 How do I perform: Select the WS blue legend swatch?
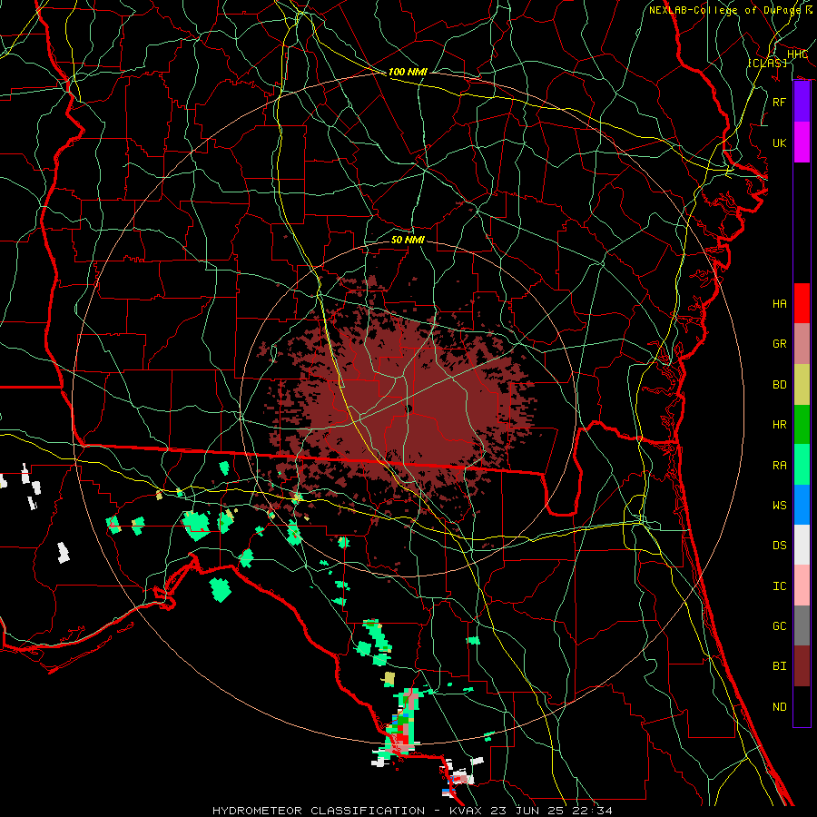[x=802, y=505]
